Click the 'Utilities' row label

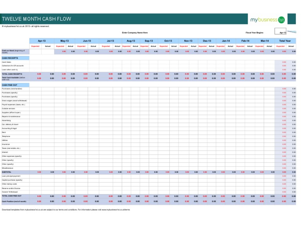click(5, 140)
